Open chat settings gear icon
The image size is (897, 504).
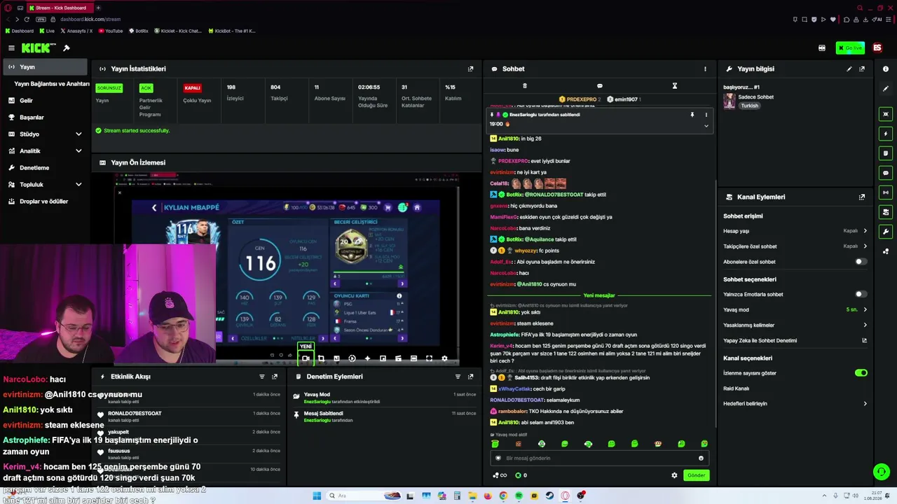[674, 475]
